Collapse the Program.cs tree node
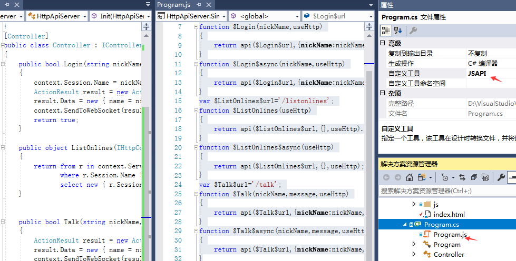The width and height of the screenshot is (516, 261). pyautogui.click(x=405, y=225)
